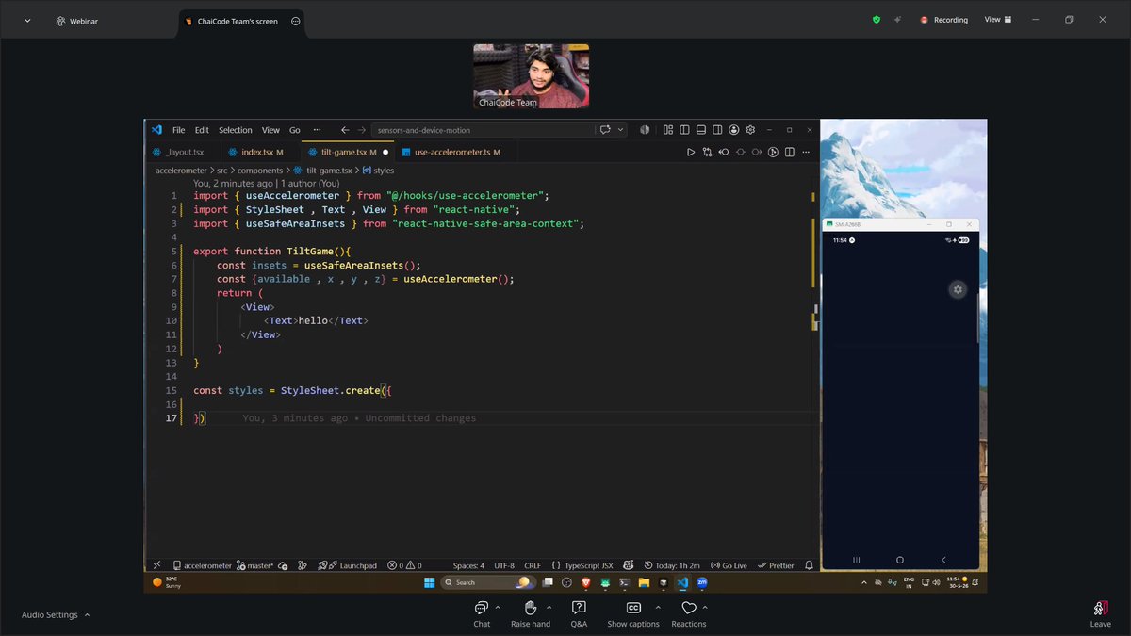Show more VS Code menu items
Screen dimensions: 1131x636
tap(317, 130)
